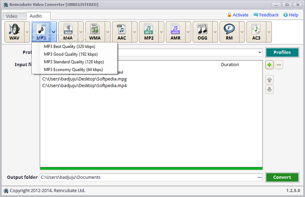Click the version 1.2.5.0 label

(x=293, y=191)
